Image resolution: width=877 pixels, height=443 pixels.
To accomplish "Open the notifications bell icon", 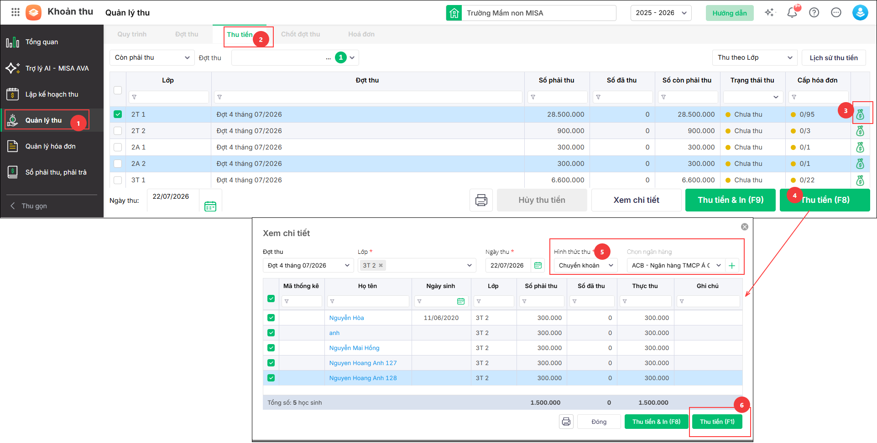I will tap(792, 12).
